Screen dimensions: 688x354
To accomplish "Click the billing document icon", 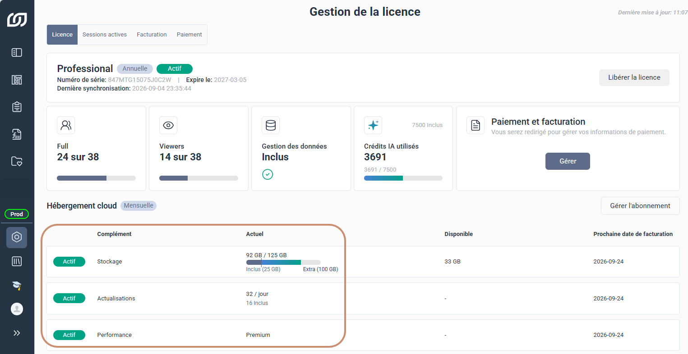I will pos(476,125).
